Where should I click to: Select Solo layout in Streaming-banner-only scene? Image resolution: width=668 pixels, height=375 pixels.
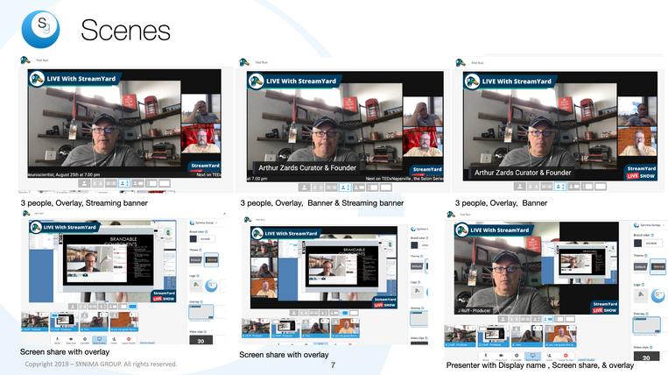click(84, 183)
